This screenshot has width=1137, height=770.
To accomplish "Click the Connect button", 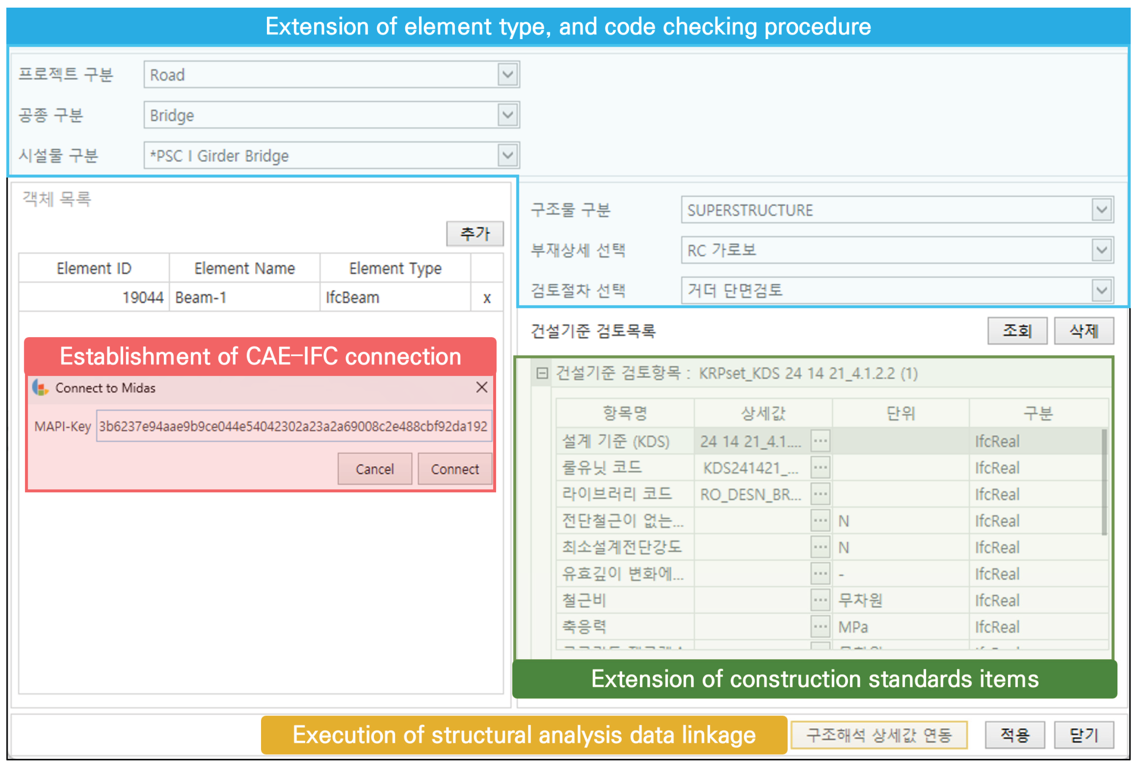I will point(455,469).
